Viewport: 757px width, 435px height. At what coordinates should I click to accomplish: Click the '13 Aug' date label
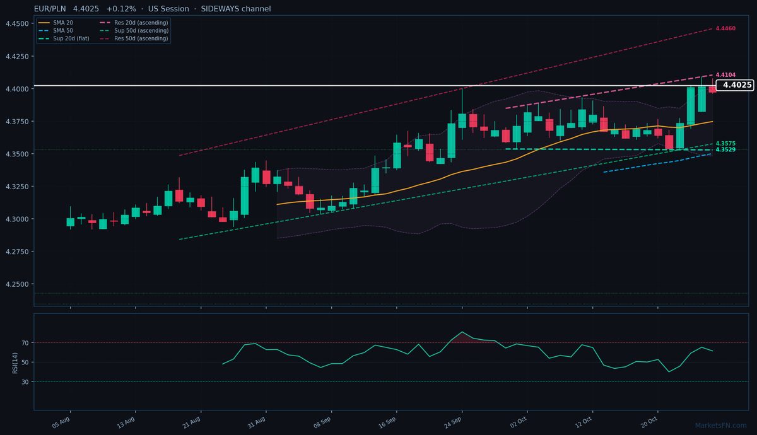pos(126,422)
